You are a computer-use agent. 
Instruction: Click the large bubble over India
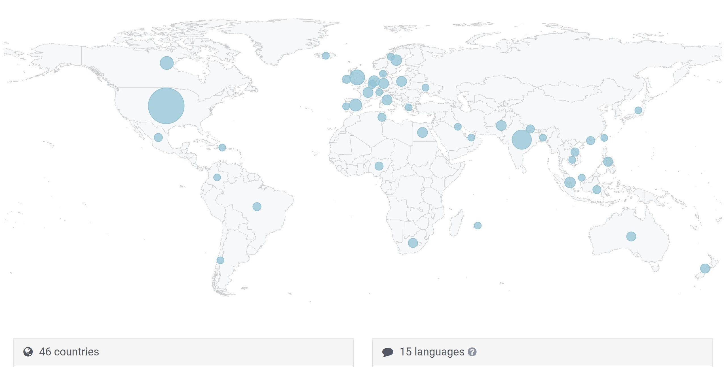tap(522, 140)
